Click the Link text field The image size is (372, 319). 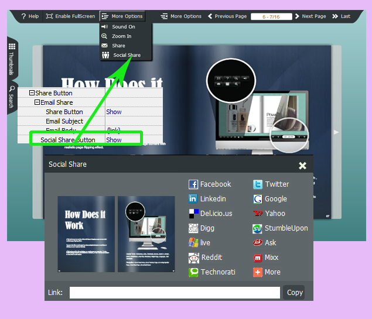click(x=175, y=293)
